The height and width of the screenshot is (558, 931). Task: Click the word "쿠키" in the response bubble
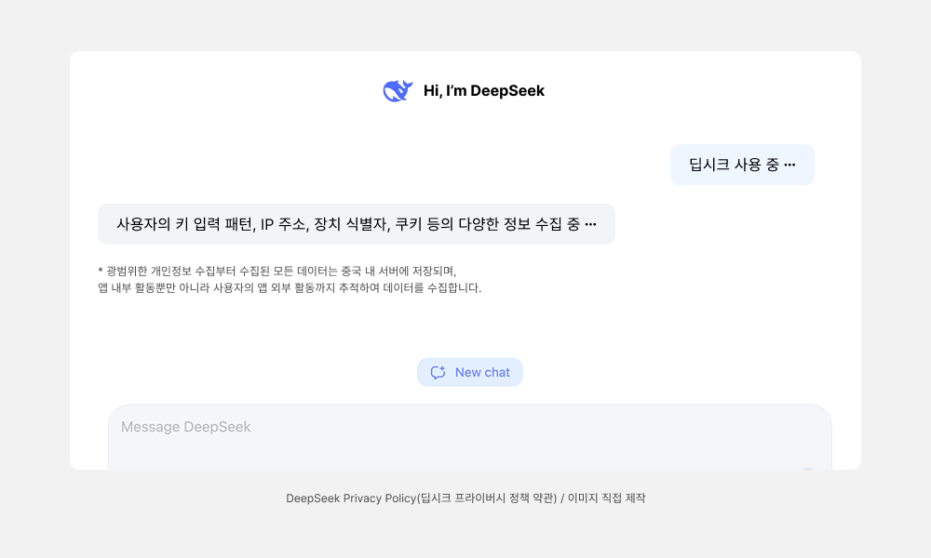(412, 224)
